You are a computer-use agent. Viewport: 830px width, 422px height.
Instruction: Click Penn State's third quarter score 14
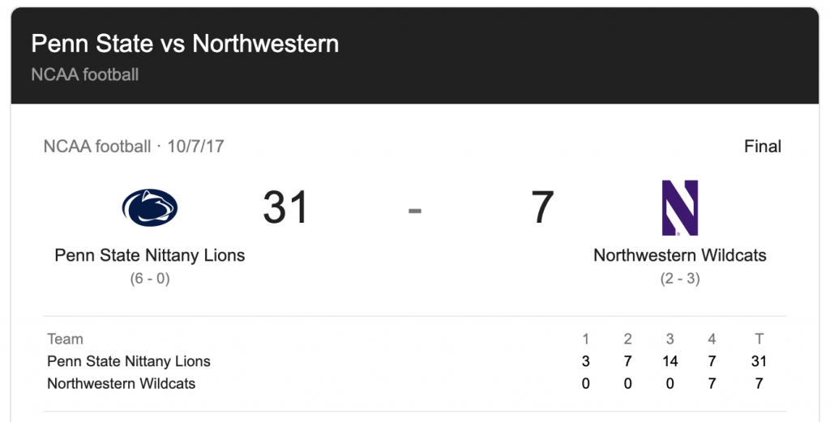[x=670, y=361]
